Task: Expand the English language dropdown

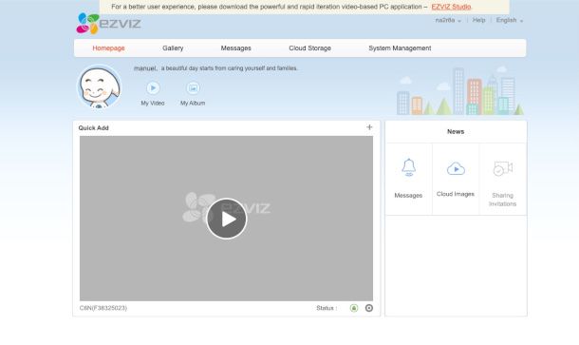Action: tap(509, 20)
